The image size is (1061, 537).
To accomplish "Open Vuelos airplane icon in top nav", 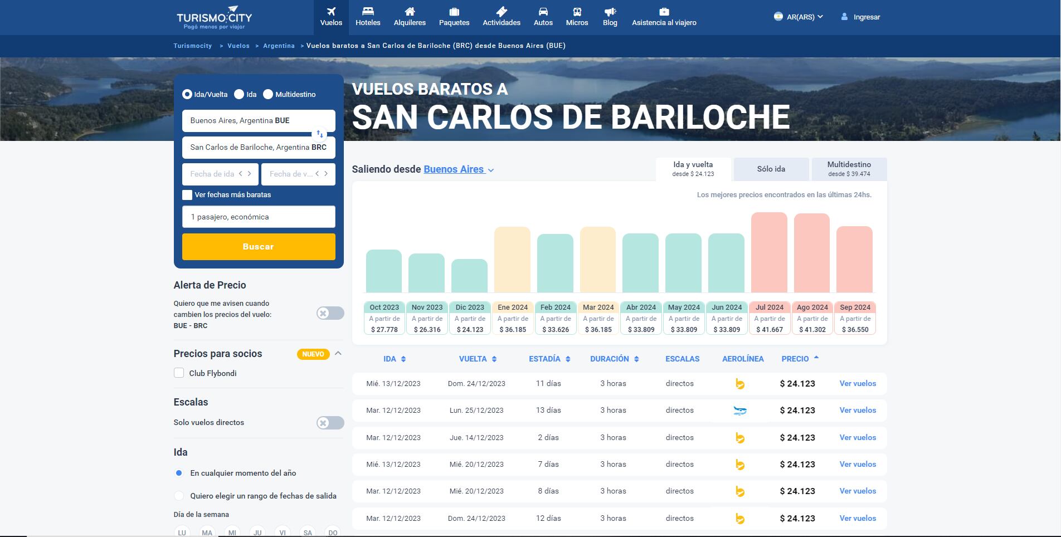I will pos(331,11).
